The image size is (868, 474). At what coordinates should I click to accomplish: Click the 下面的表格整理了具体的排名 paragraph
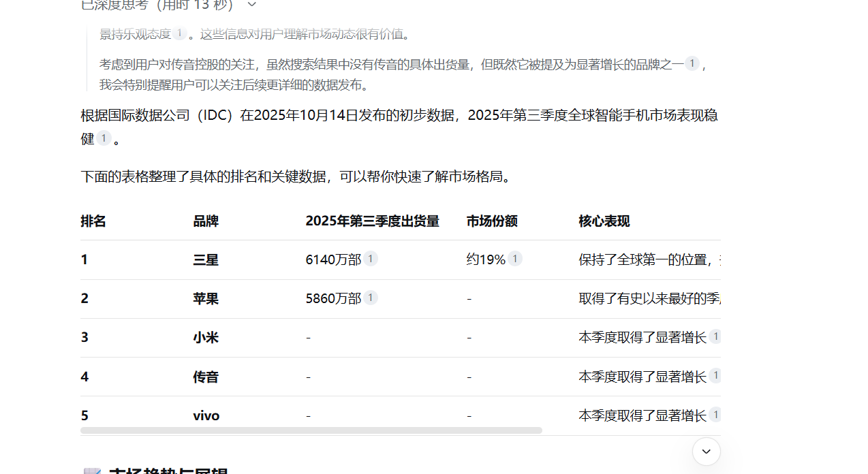[x=296, y=177]
